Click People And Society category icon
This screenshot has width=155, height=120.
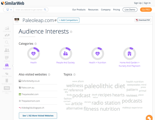click(66, 54)
